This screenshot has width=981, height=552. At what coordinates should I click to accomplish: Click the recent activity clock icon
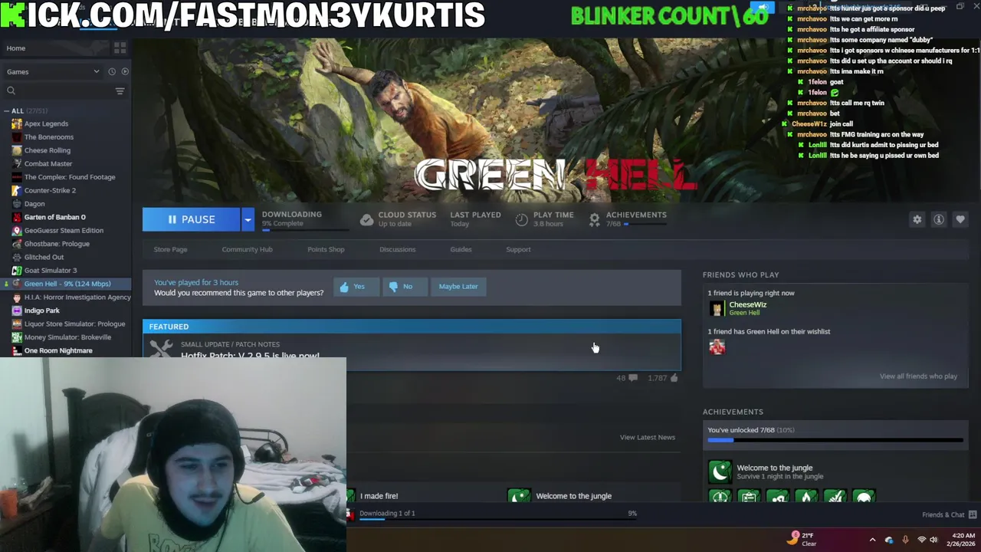click(x=112, y=71)
